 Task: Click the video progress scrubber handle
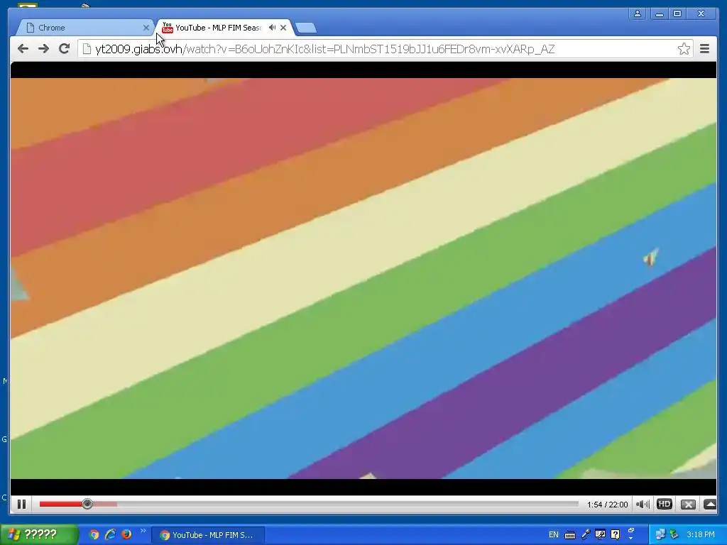click(87, 504)
